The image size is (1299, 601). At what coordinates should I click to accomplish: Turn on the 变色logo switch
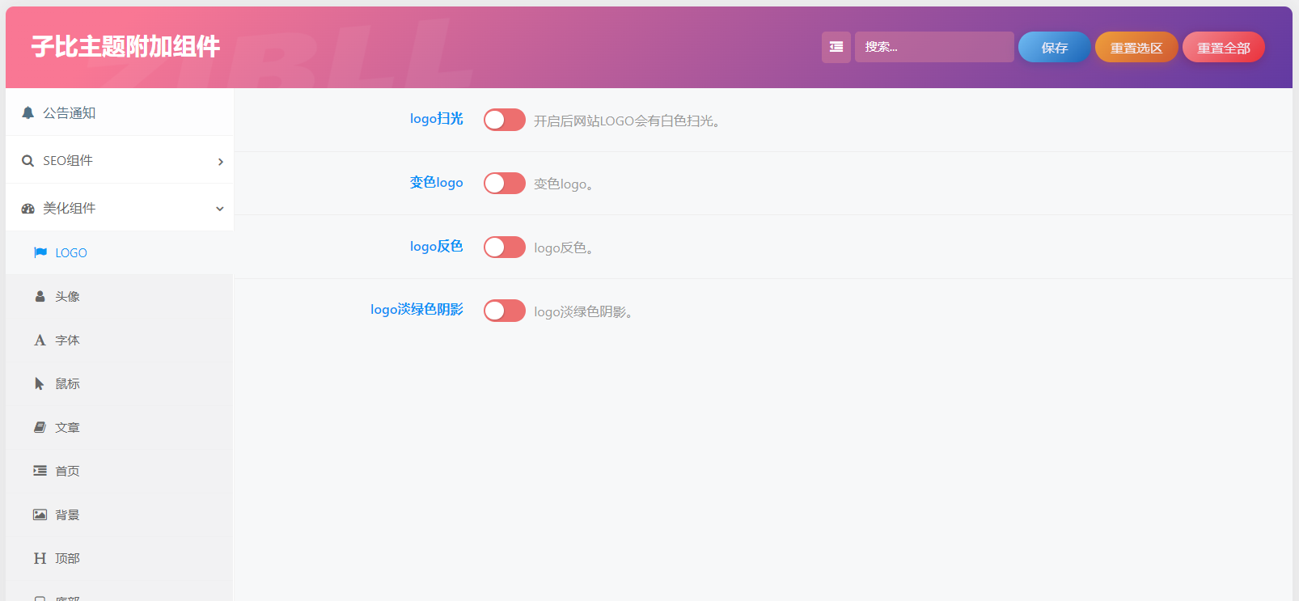504,183
